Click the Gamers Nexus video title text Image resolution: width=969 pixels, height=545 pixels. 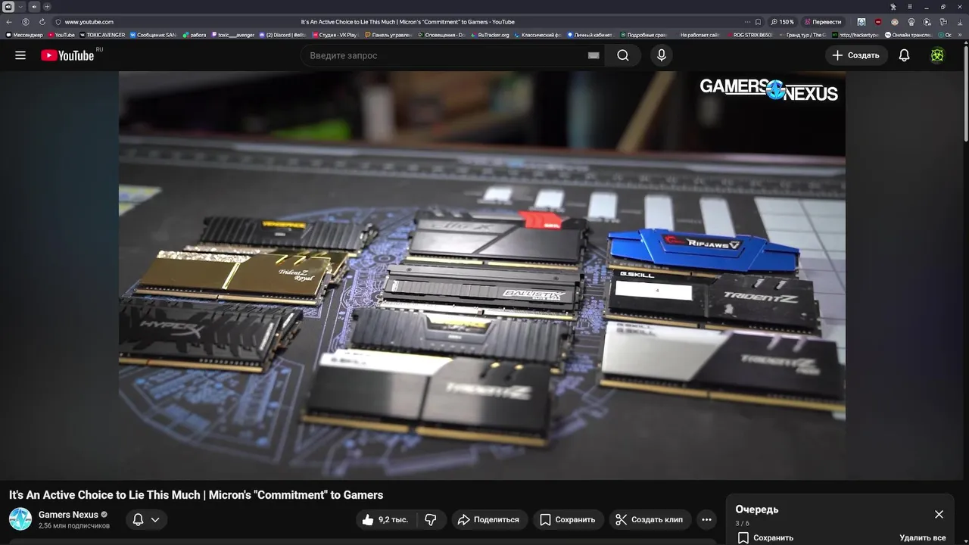coord(196,495)
